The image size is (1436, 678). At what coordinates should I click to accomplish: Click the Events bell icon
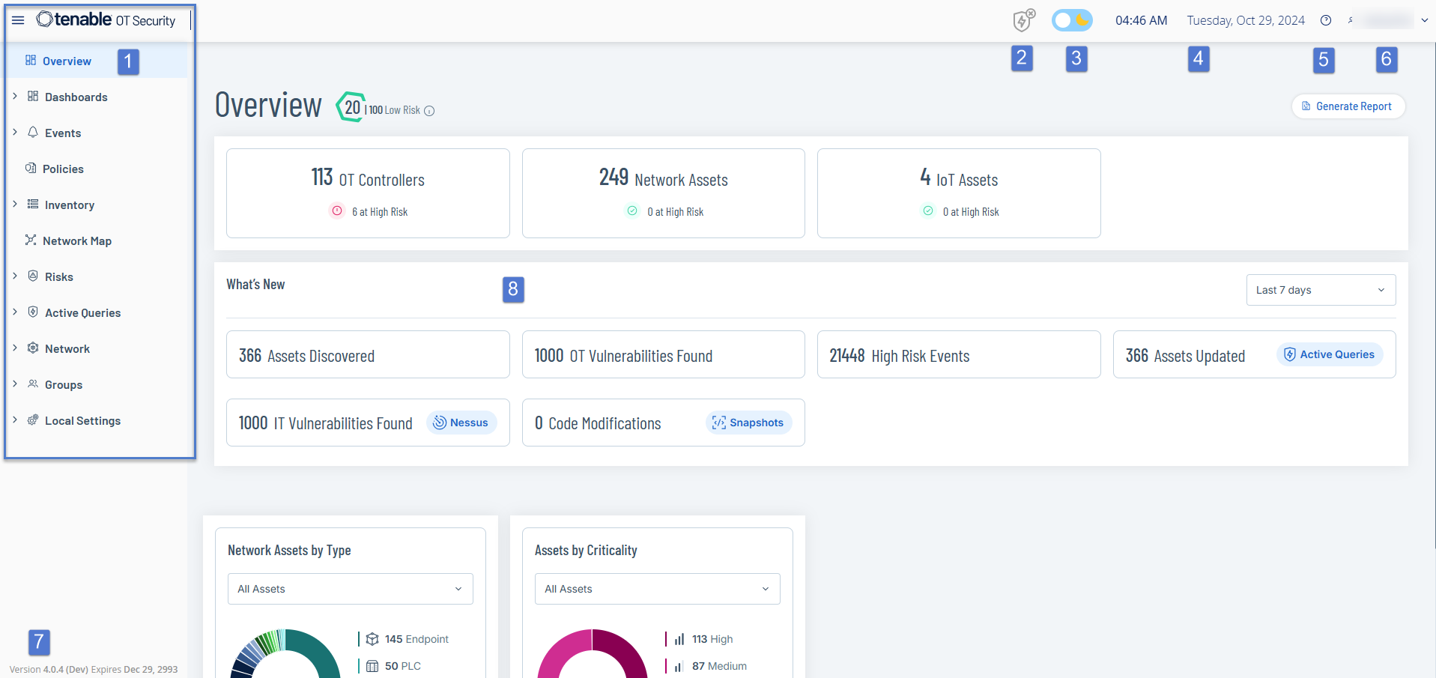33,133
